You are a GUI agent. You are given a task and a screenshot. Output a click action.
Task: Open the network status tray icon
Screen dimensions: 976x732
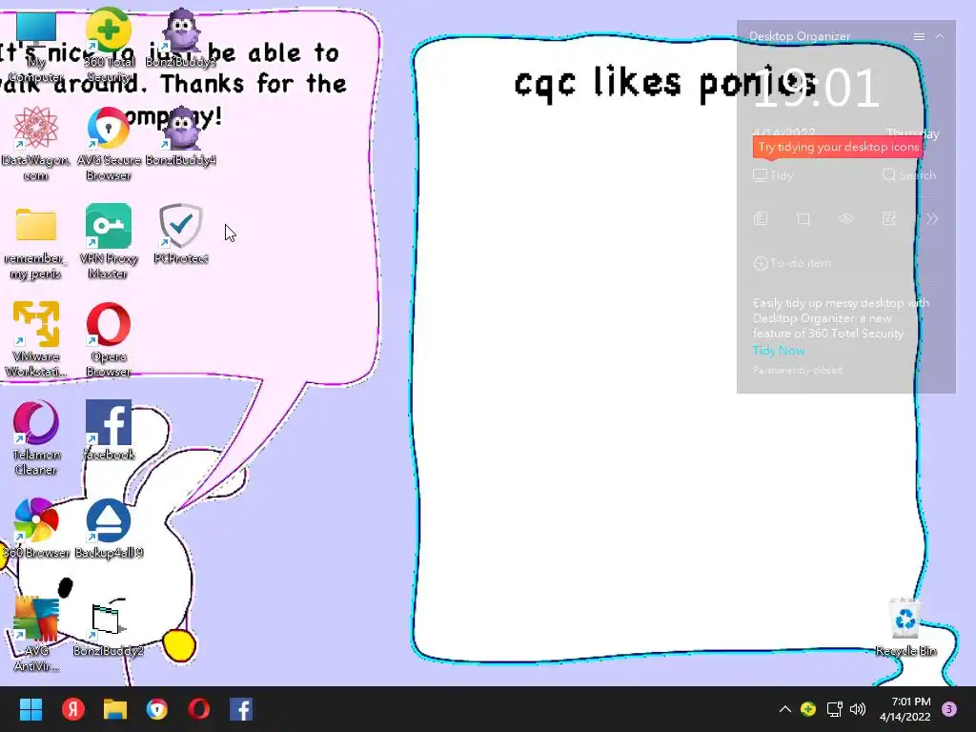coord(834,709)
